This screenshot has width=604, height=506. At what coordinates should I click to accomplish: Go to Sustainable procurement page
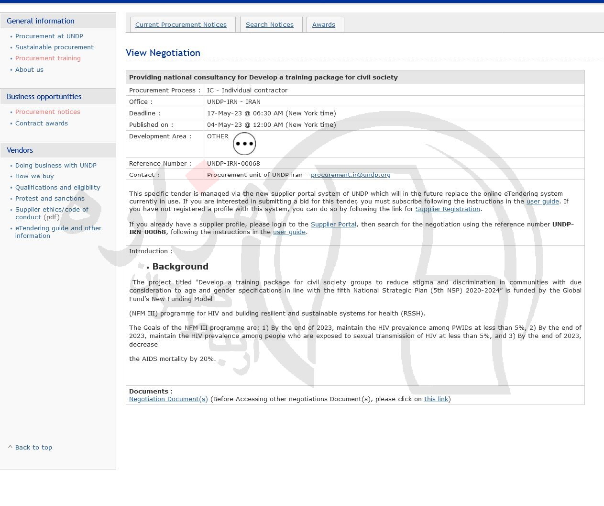(x=54, y=47)
